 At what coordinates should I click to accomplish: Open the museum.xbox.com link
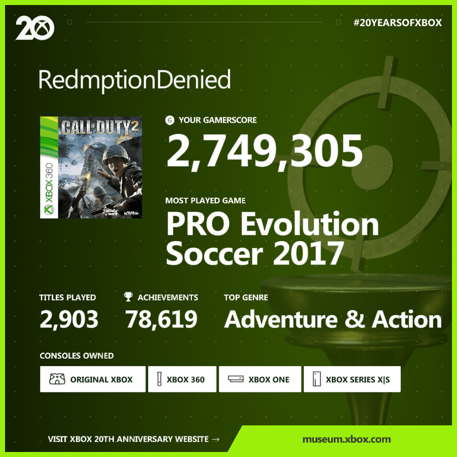(347, 439)
